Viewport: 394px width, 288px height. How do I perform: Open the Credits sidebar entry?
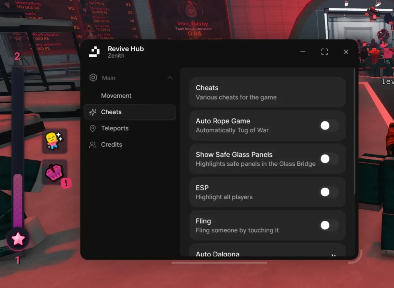[112, 145]
